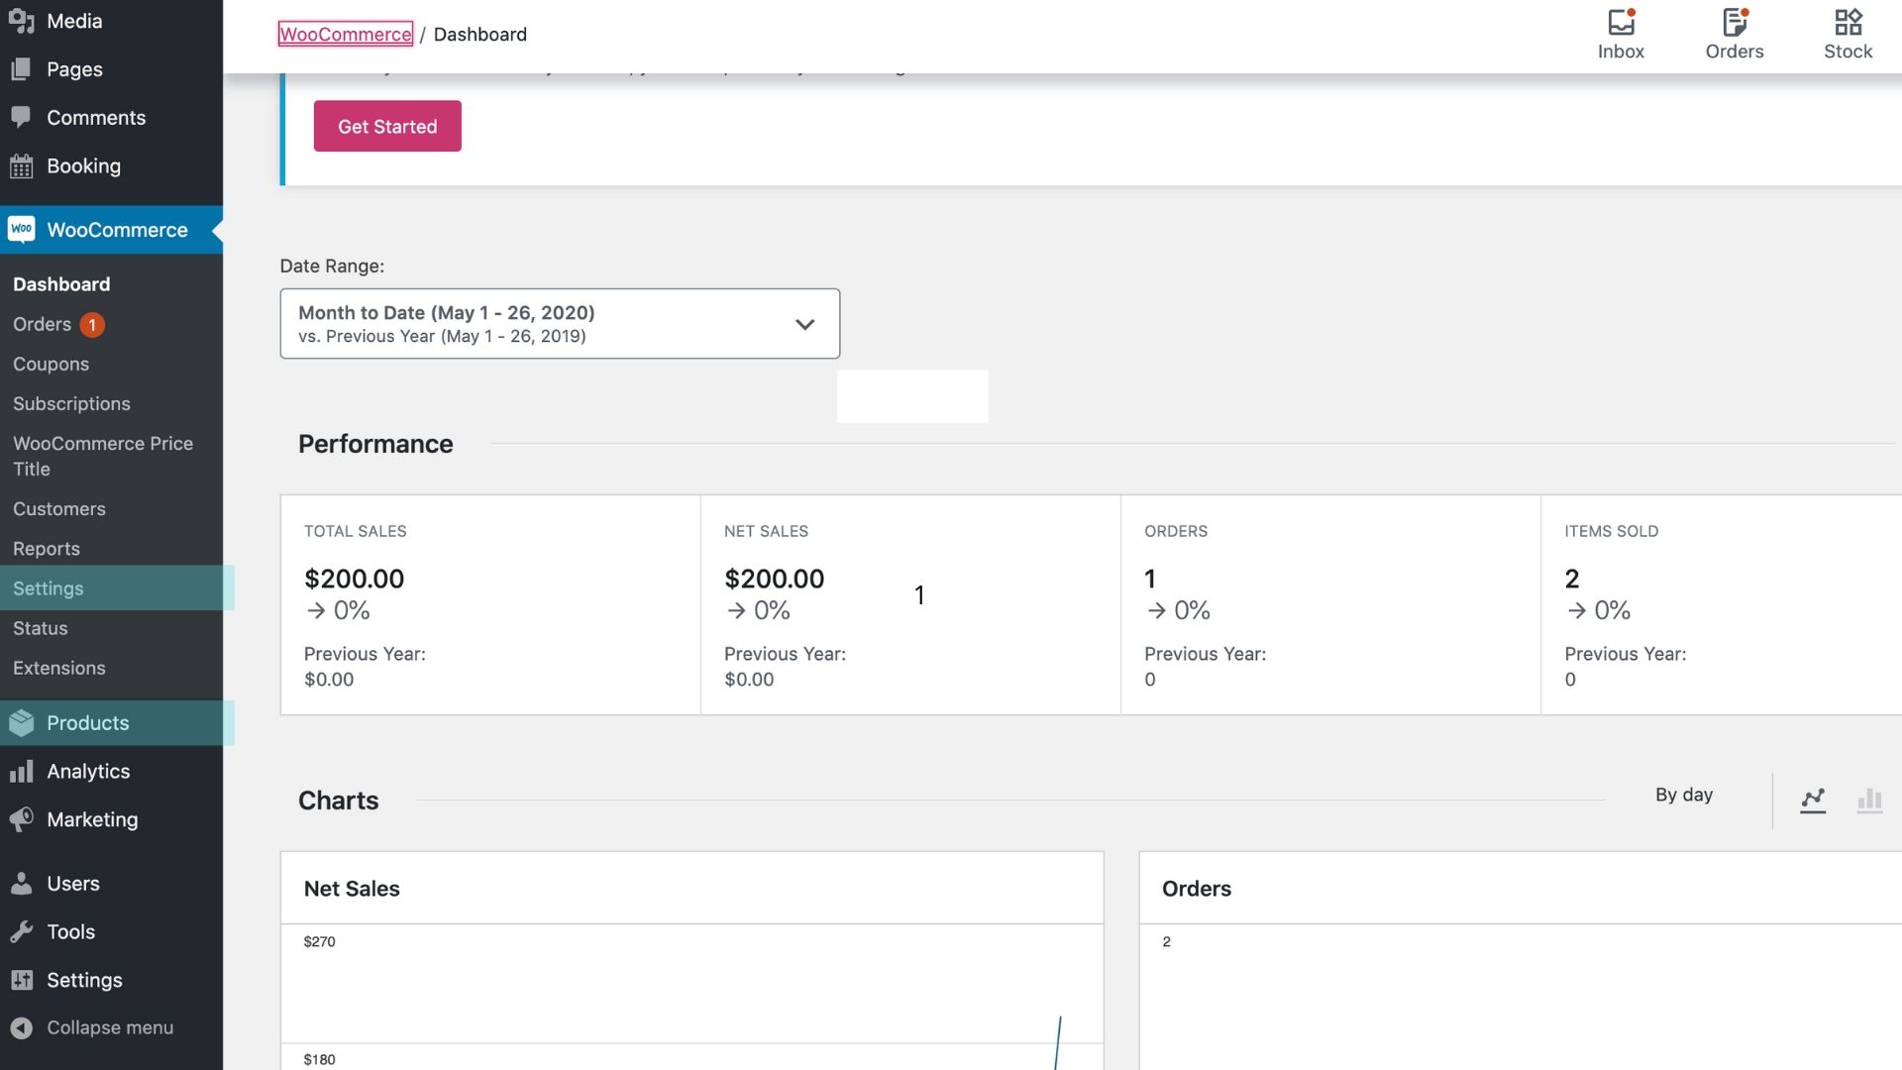Open the Orders activity panel icon
This screenshot has width=1902, height=1070.
click(x=1735, y=22)
